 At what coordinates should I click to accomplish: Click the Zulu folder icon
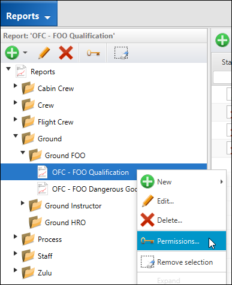click(x=28, y=272)
